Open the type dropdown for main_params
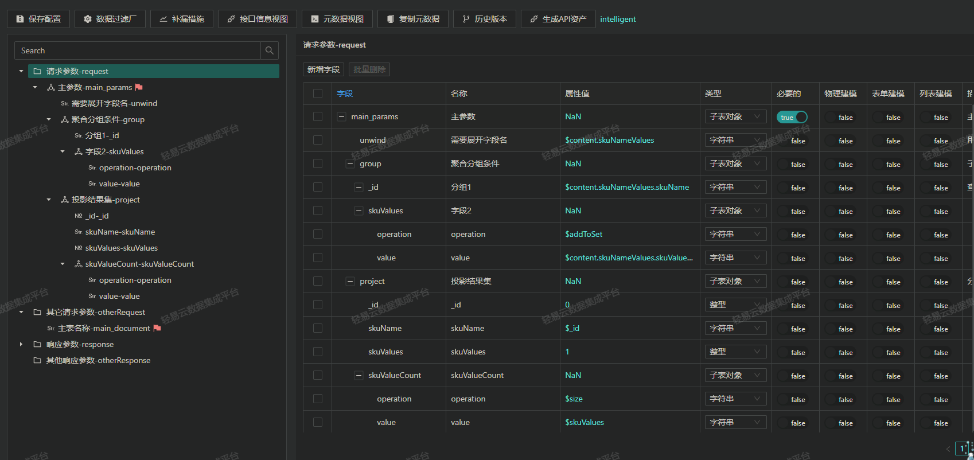 [736, 116]
